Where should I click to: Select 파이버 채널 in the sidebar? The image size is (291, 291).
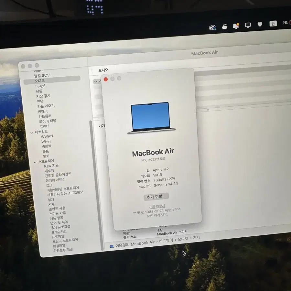(x=48, y=121)
